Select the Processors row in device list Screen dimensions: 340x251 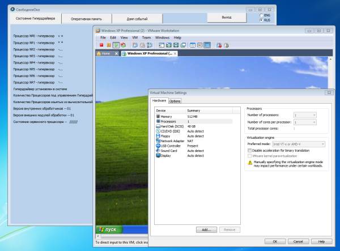194,121
